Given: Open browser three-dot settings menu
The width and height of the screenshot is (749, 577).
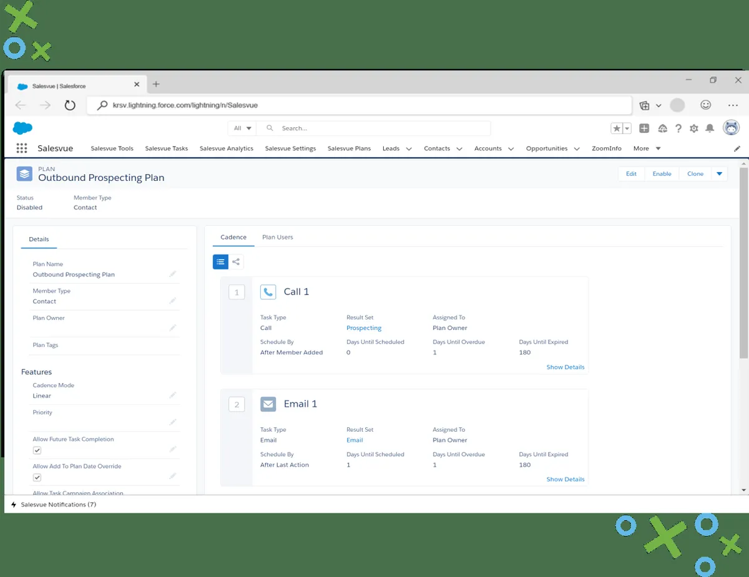Looking at the screenshot, I should pos(733,105).
